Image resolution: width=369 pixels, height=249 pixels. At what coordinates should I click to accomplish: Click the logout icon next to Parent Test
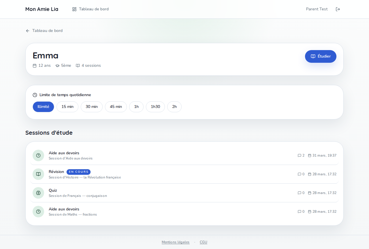tap(338, 9)
